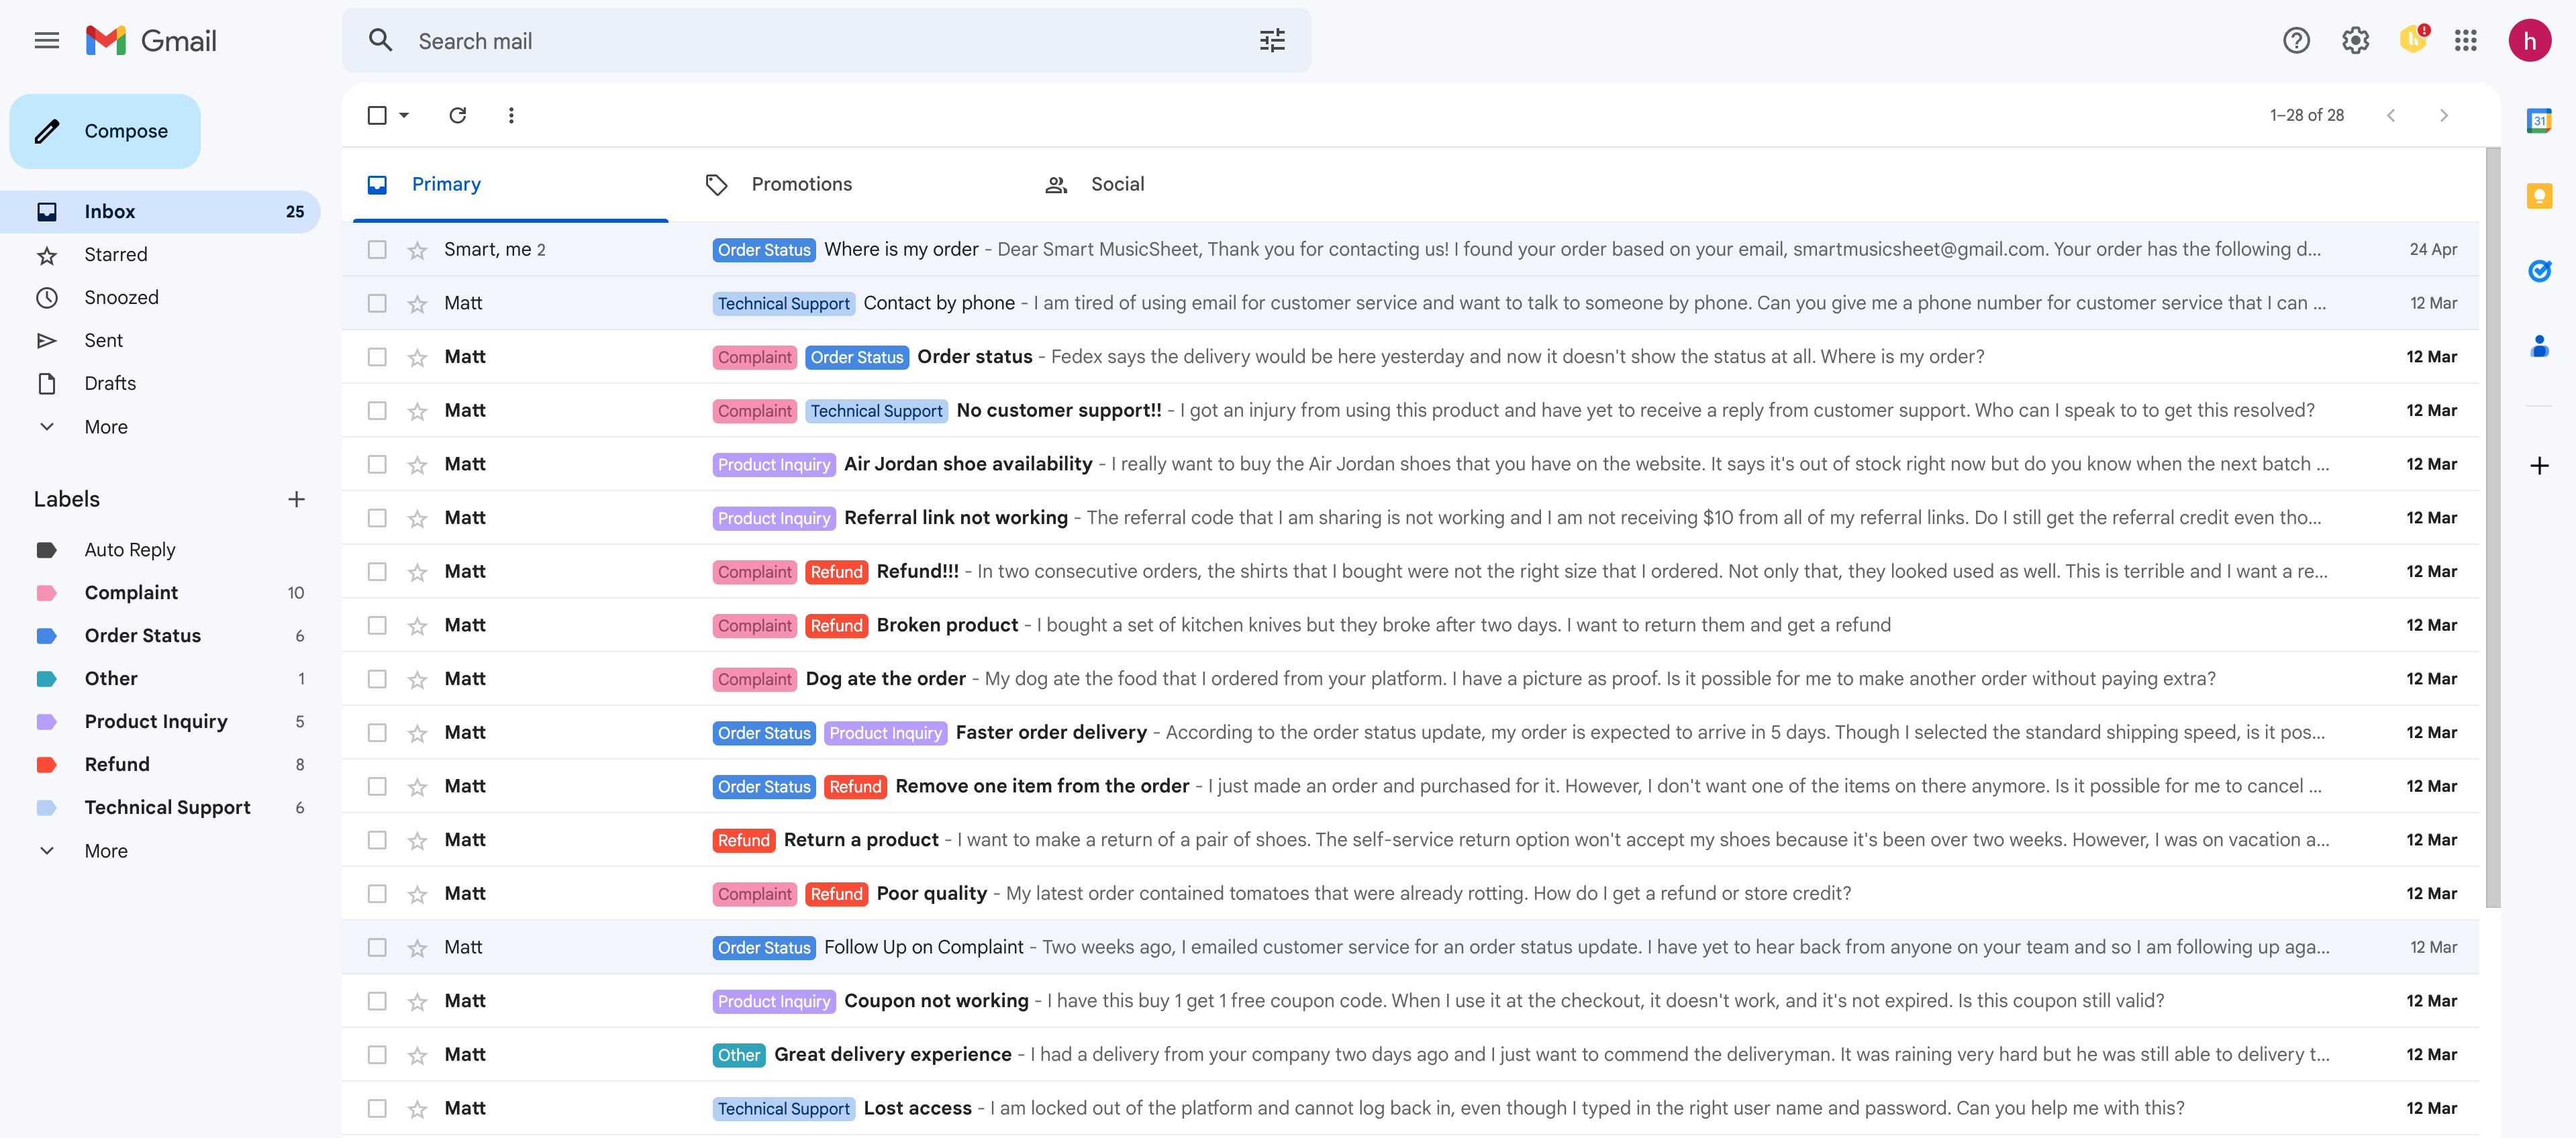Open select-all dropdown arrow
This screenshot has width=2576, height=1138.
point(404,115)
